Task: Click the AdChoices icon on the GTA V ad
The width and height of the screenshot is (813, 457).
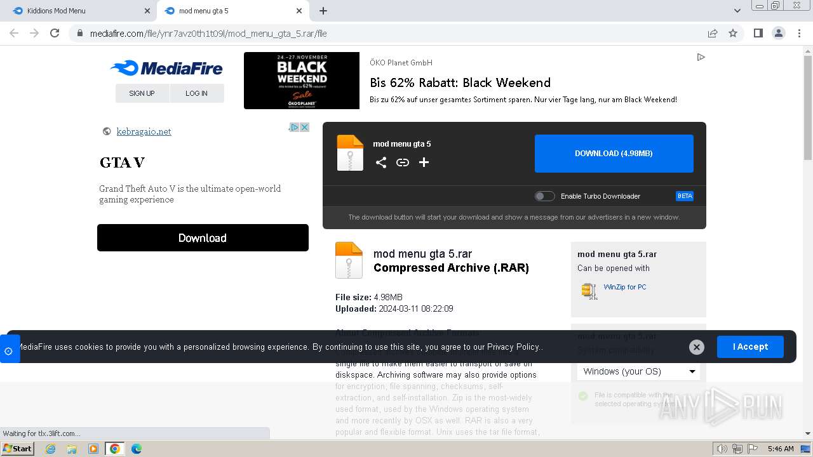Action: [x=294, y=127]
